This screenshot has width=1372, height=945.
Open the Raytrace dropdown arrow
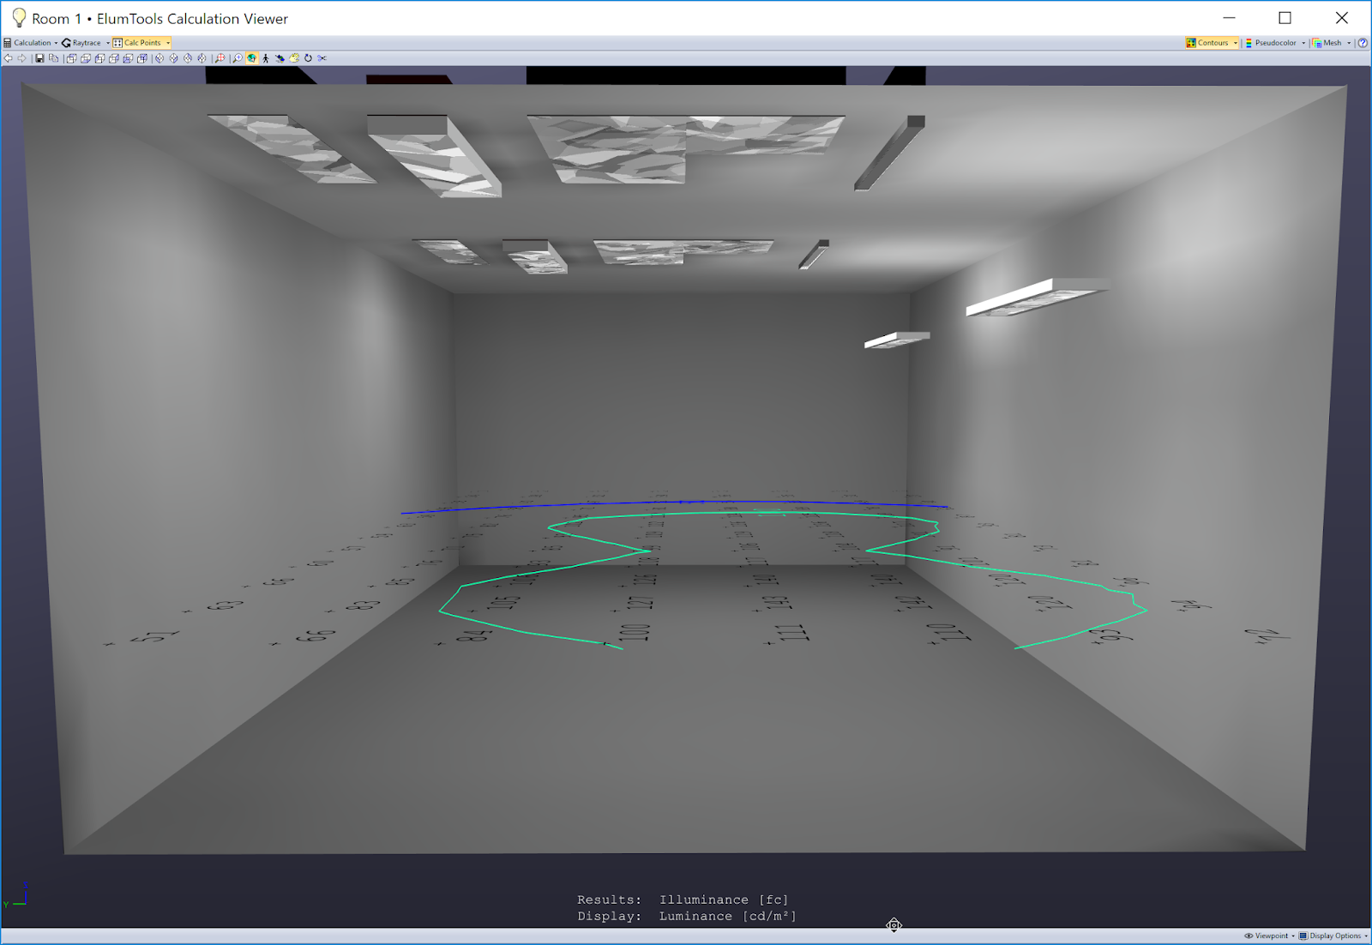[107, 42]
